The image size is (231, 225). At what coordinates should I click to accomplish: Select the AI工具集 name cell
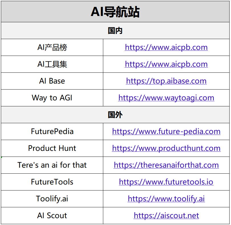pos(52,64)
